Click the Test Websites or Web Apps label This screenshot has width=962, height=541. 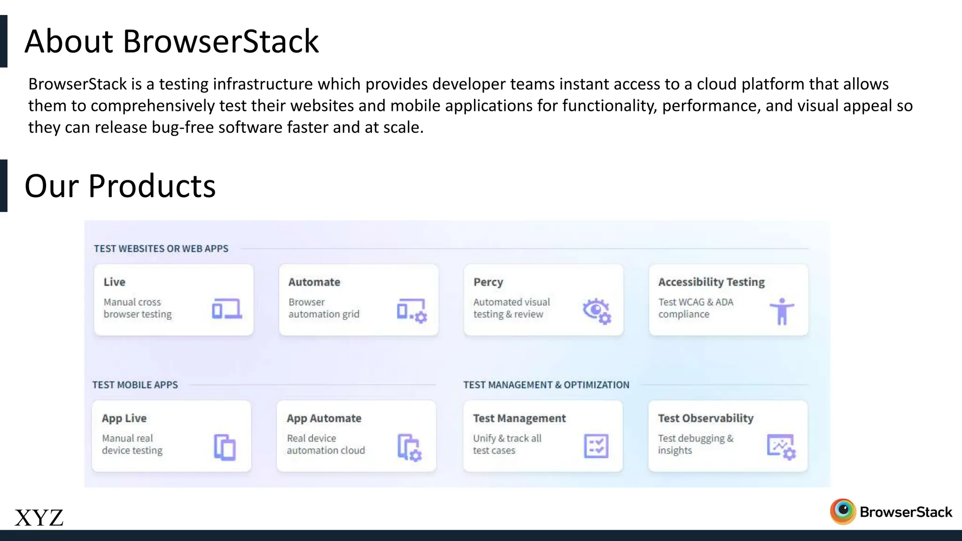click(x=161, y=248)
